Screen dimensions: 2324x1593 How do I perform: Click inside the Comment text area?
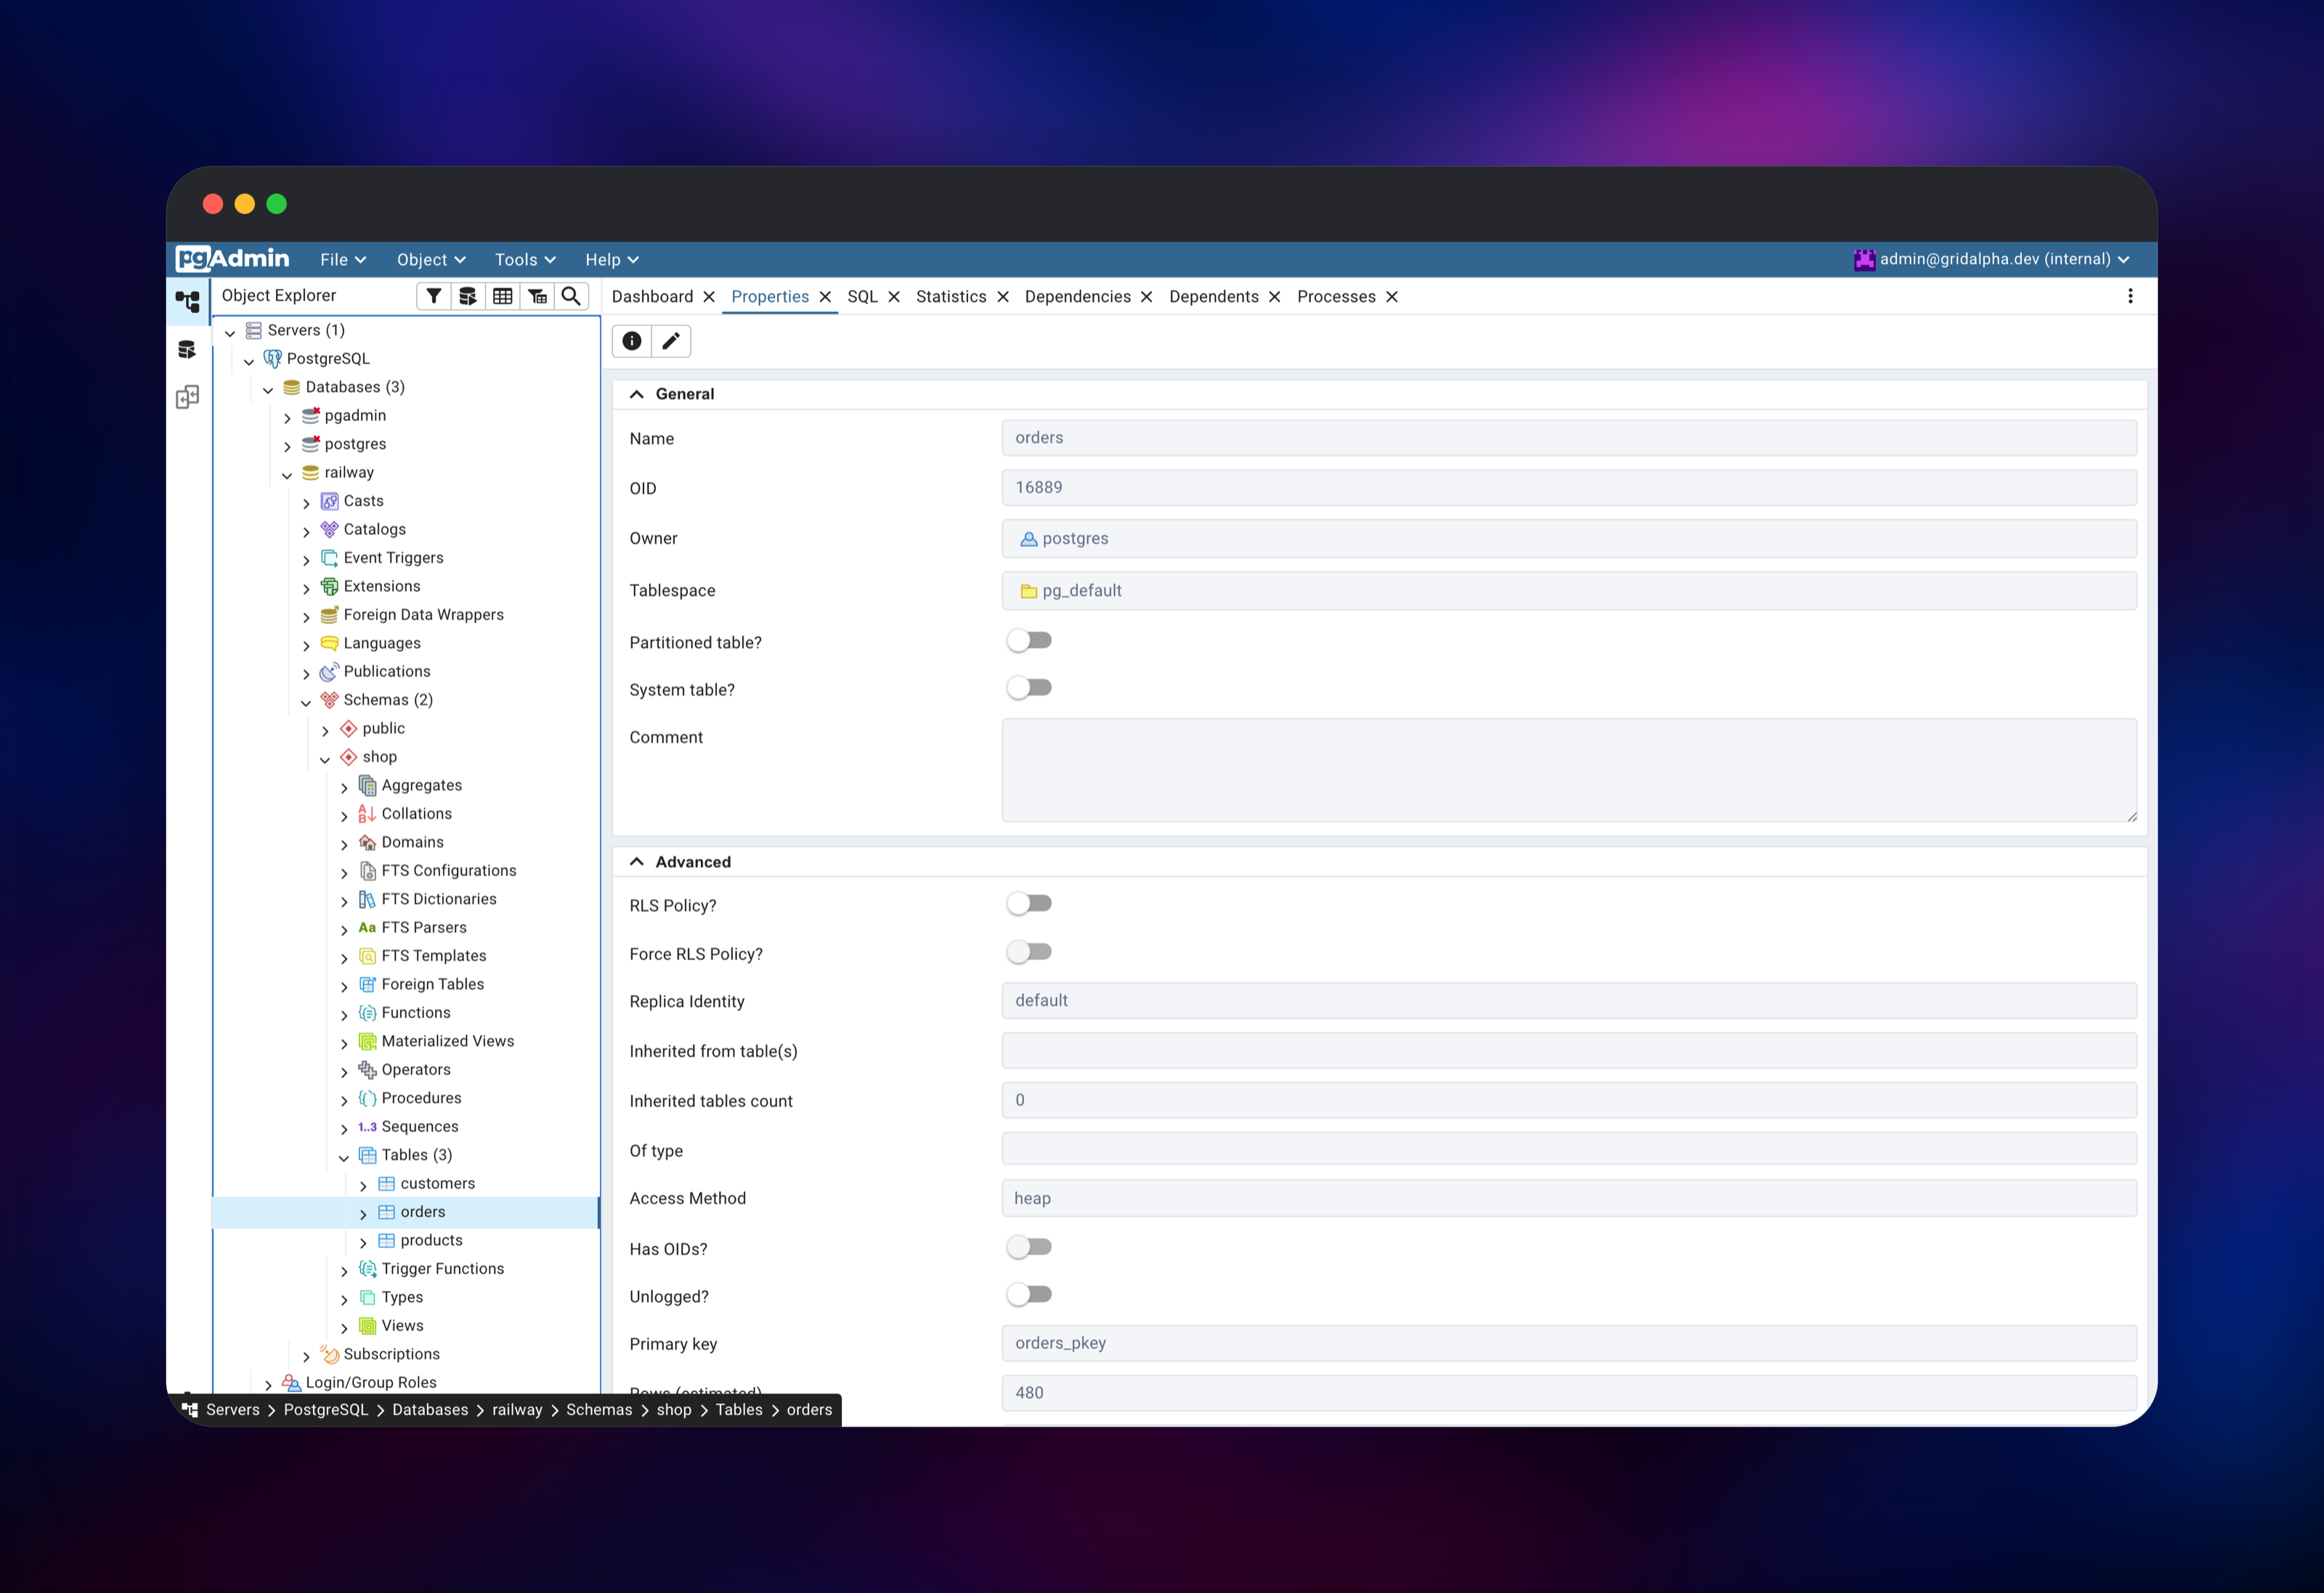coord(1569,770)
